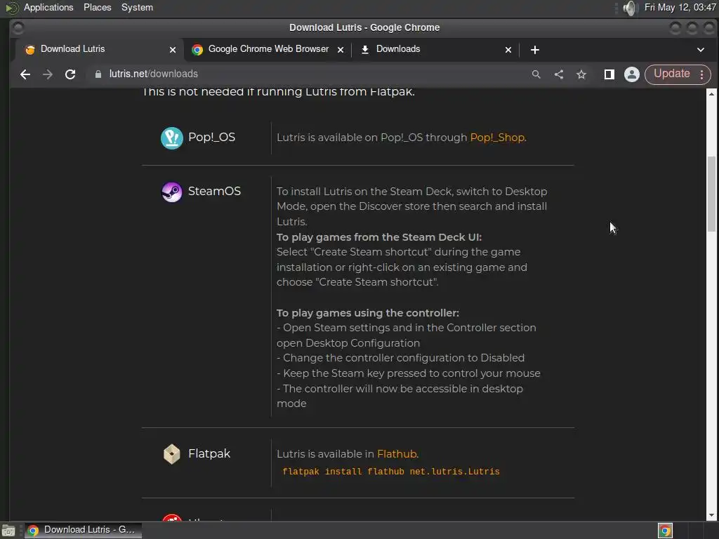719x539 pixels.
Task: Open the Pop!_Shop link
Action: 498,138
